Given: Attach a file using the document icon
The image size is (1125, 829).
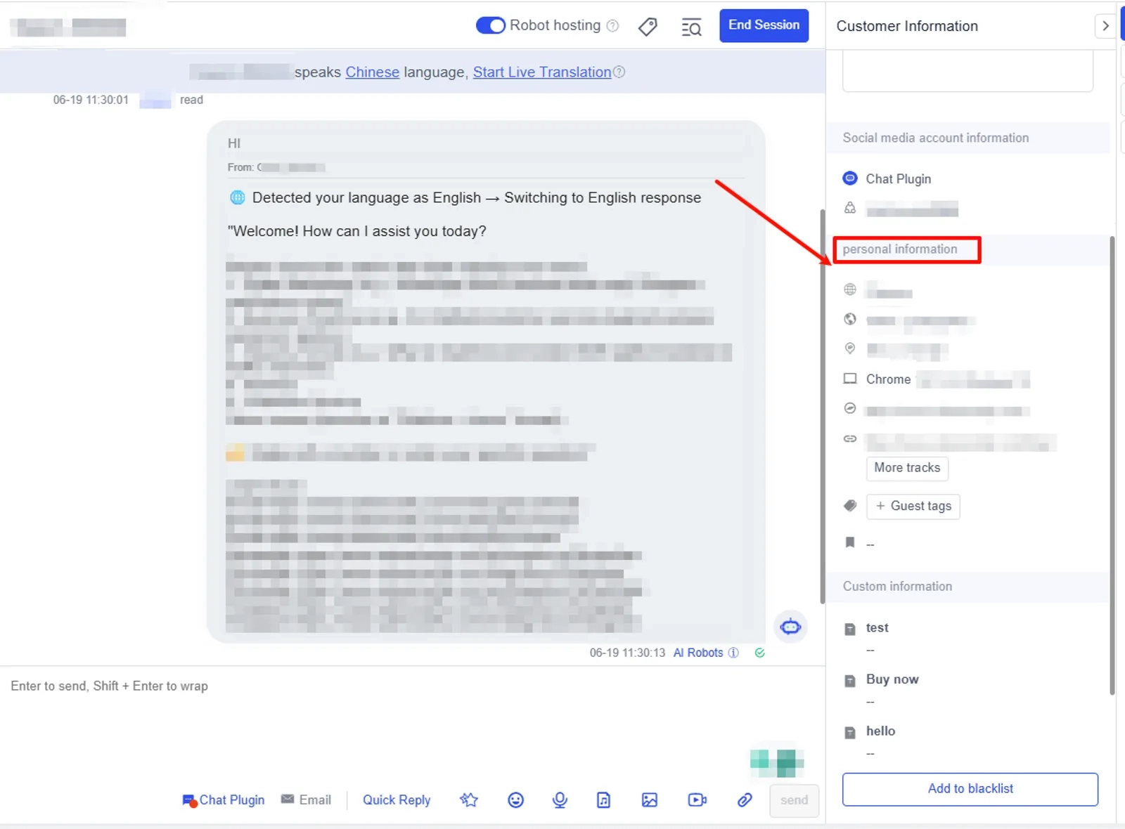Looking at the screenshot, I should click(603, 799).
